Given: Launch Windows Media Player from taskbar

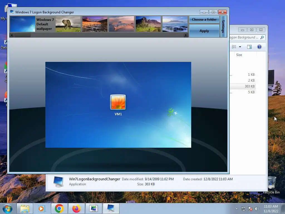Looking at the screenshot, I should [42, 208].
